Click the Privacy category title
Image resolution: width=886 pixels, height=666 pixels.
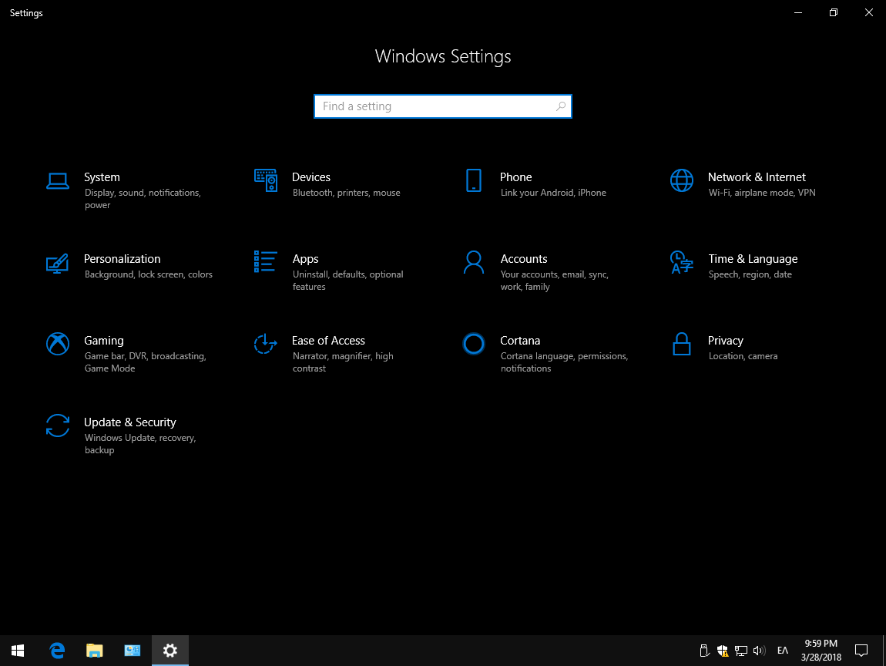coord(725,341)
